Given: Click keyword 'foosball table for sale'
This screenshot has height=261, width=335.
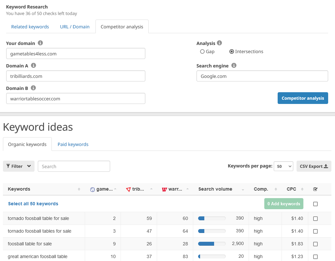Looking at the screenshot, I should (x=30, y=244).
